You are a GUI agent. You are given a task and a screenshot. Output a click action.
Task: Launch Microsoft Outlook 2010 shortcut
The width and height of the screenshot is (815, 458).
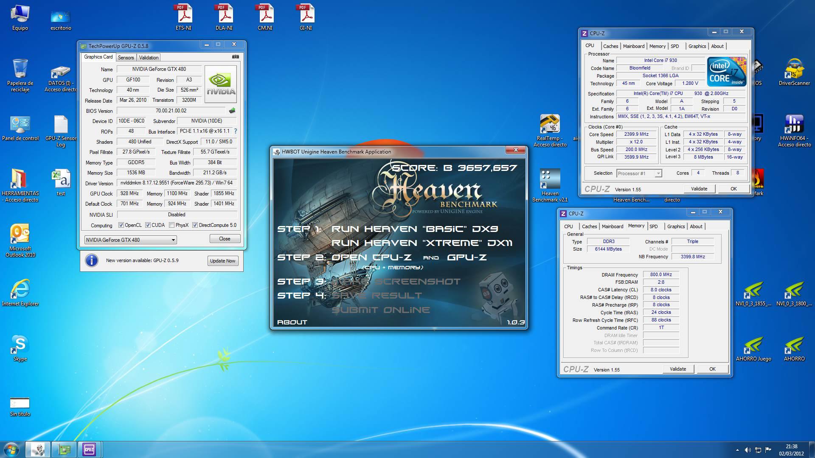coord(20,240)
